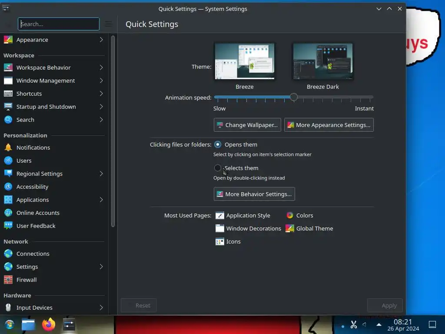Click the Window Management icon
Image resolution: width=445 pixels, height=334 pixels.
[8, 80]
